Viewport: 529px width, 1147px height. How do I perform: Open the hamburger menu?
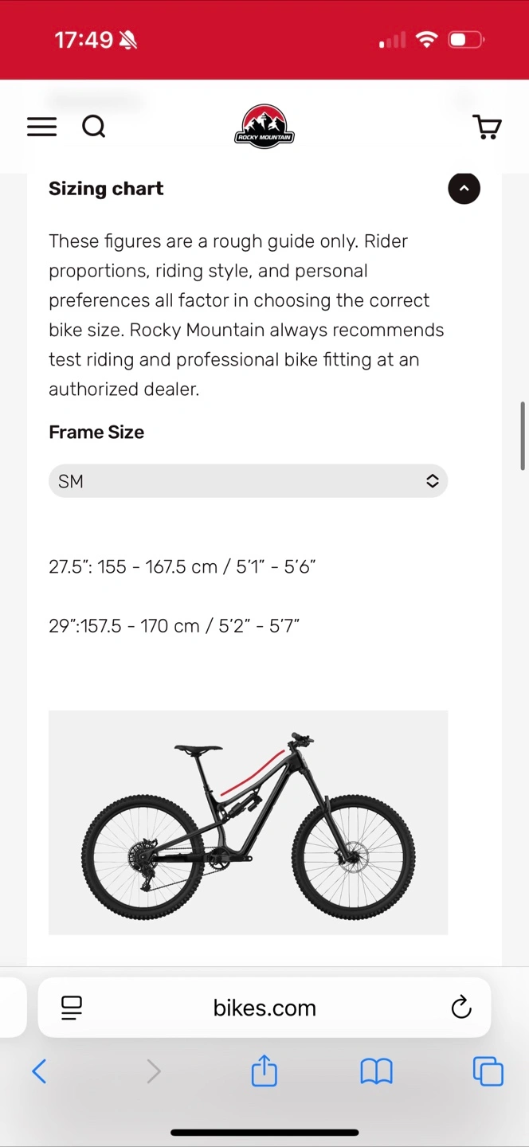pyautogui.click(x=42, y=127)
